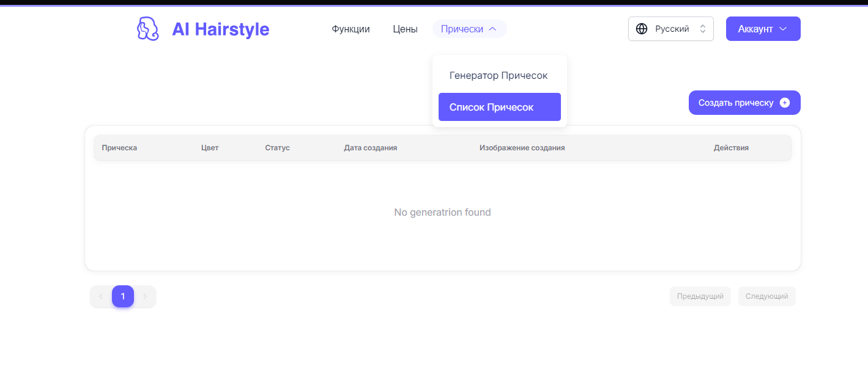Click the Цвет column header
This screenshot has height=369, width=868.
pos(210,148)
